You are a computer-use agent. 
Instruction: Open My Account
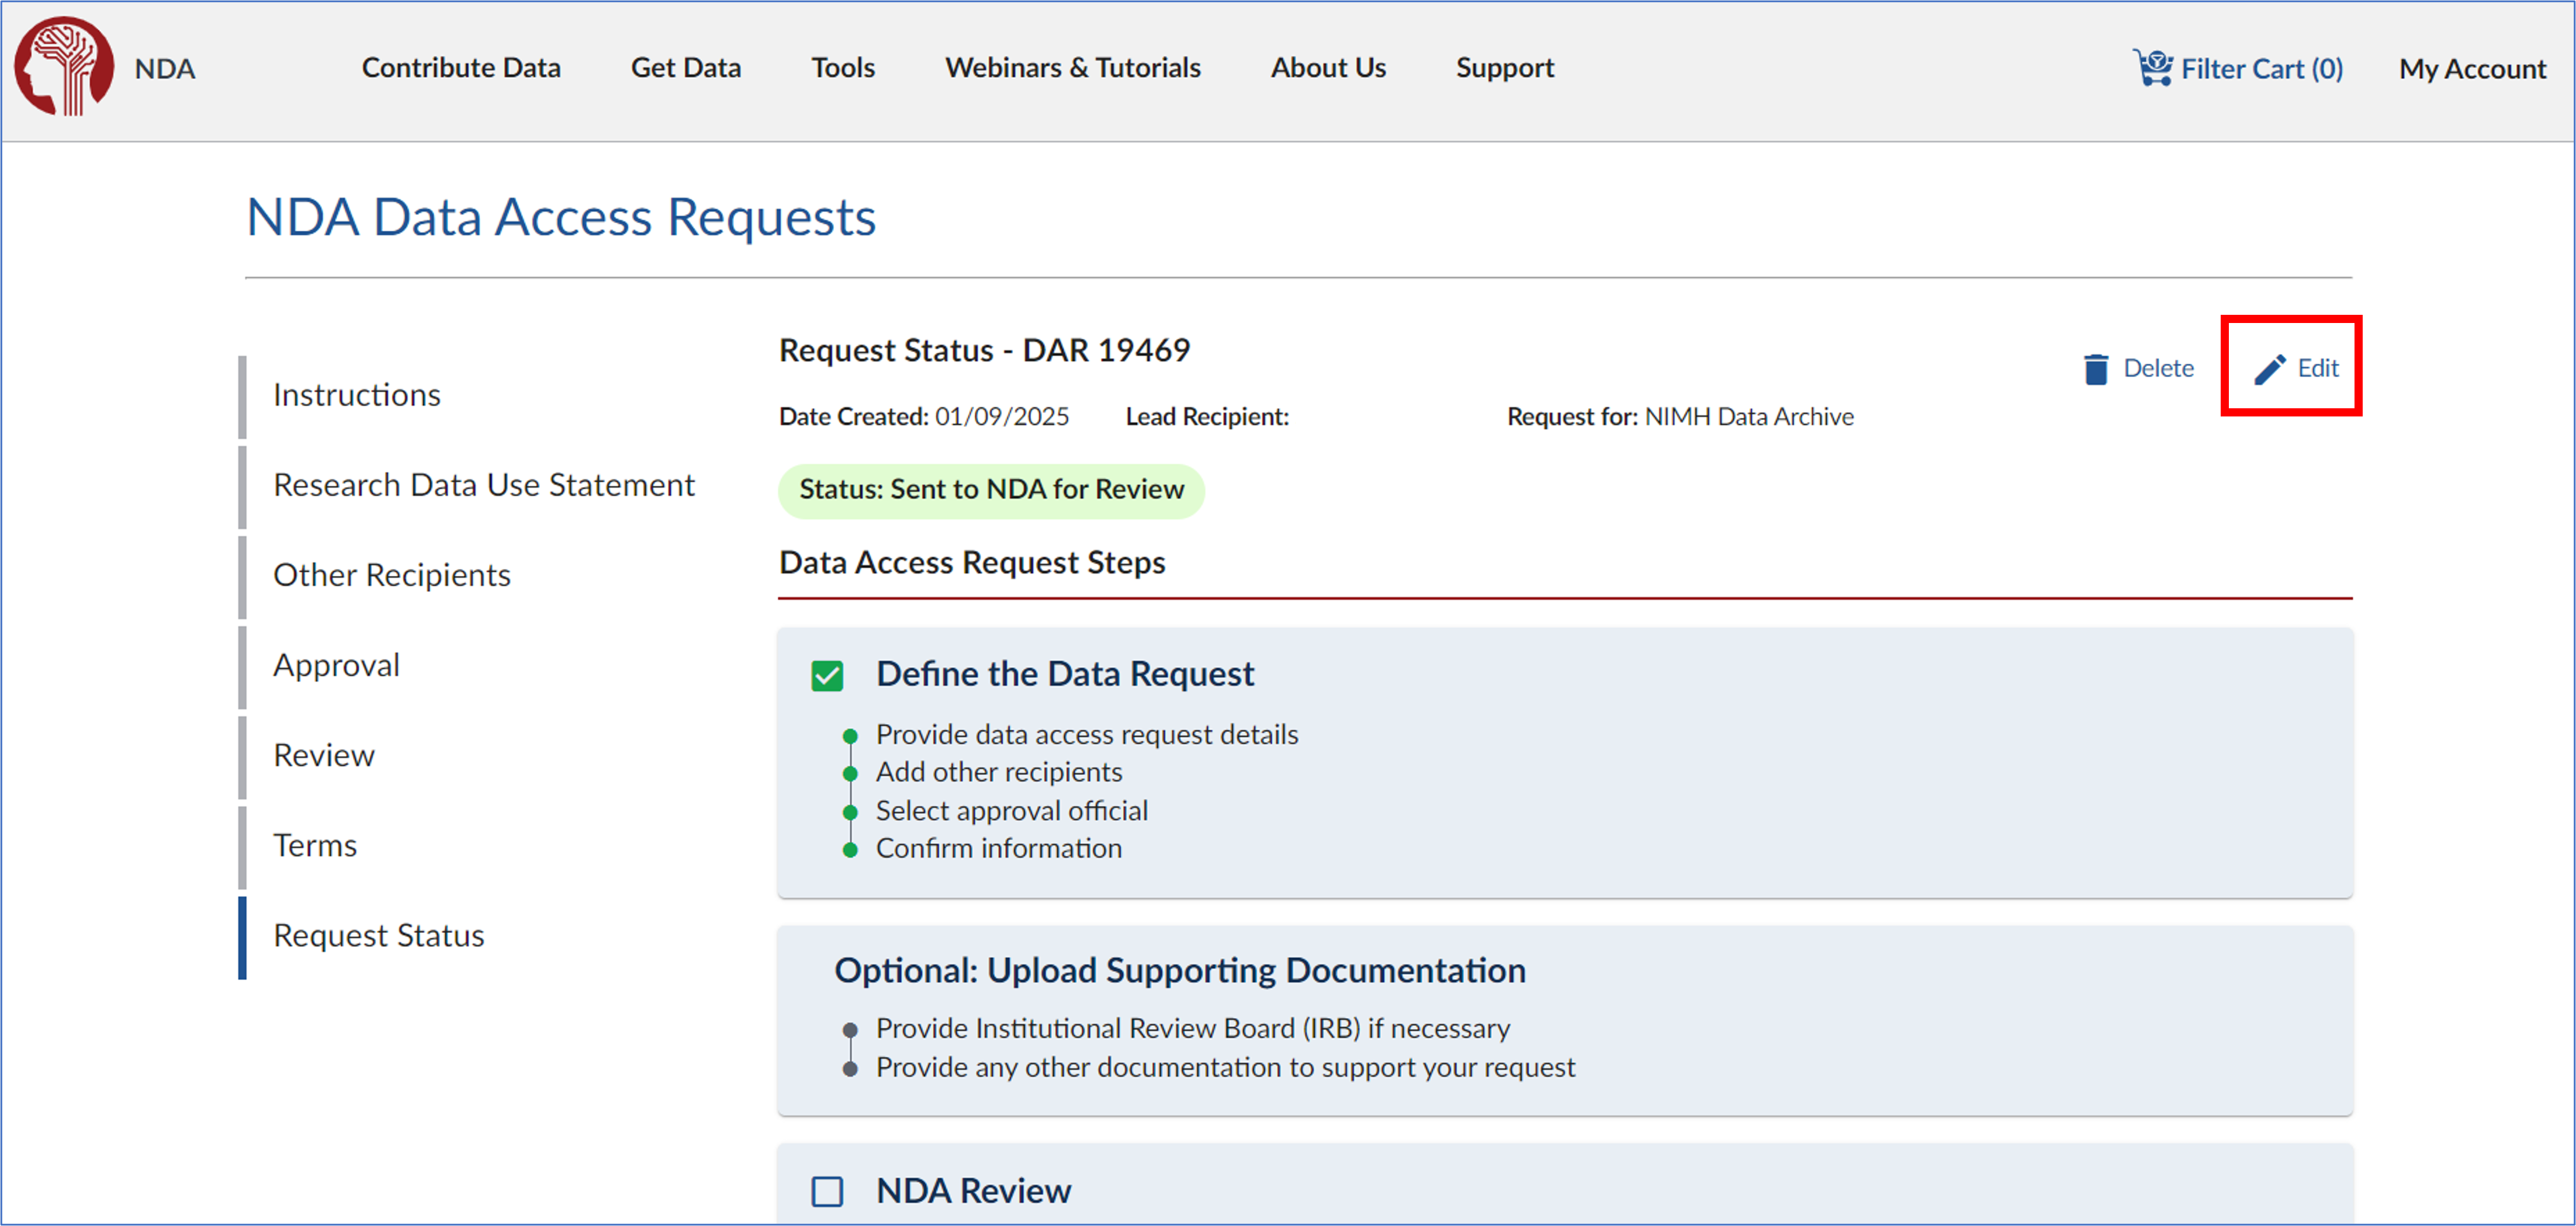2472,69
